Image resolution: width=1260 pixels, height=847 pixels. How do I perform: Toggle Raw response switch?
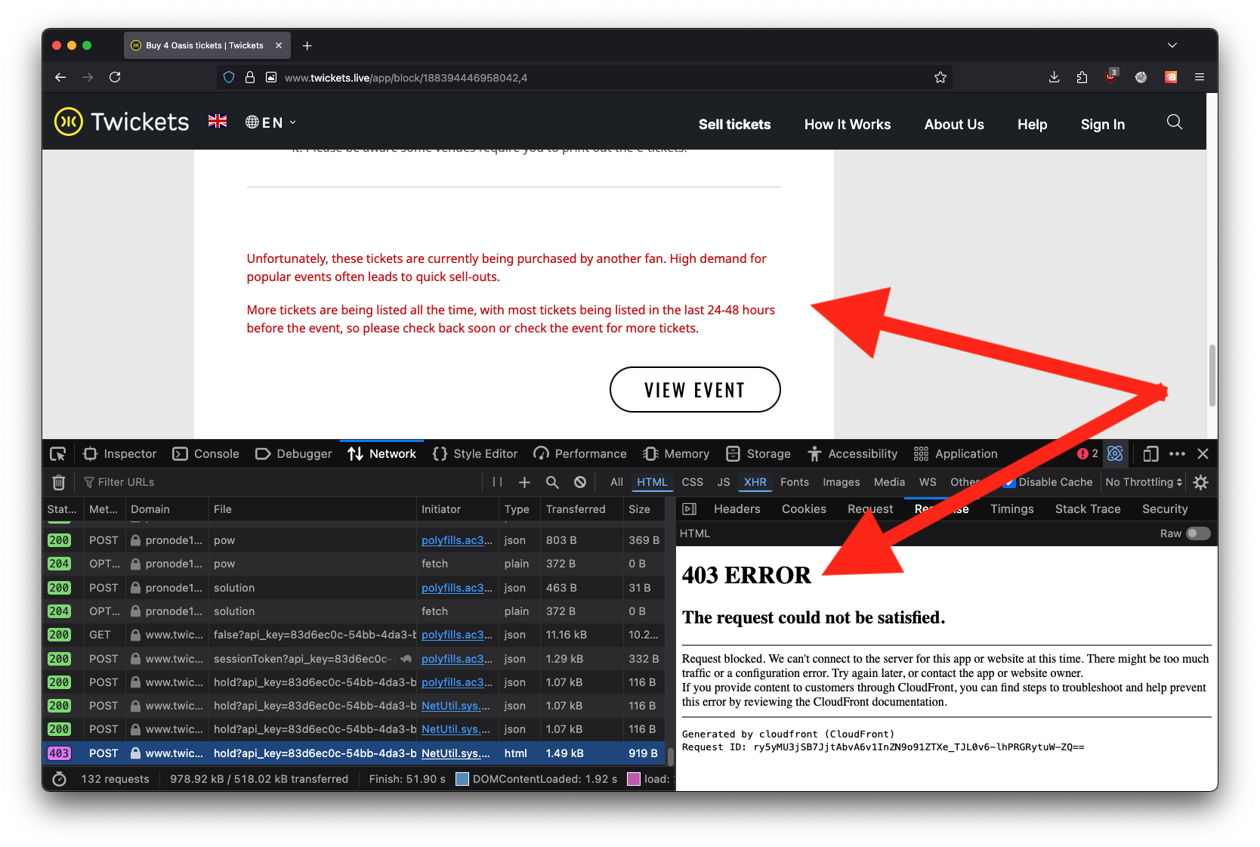1197,533
